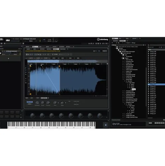Click the first prelisten transport button
Viewport: 165px width, 166px height.
tap(155, 123)
